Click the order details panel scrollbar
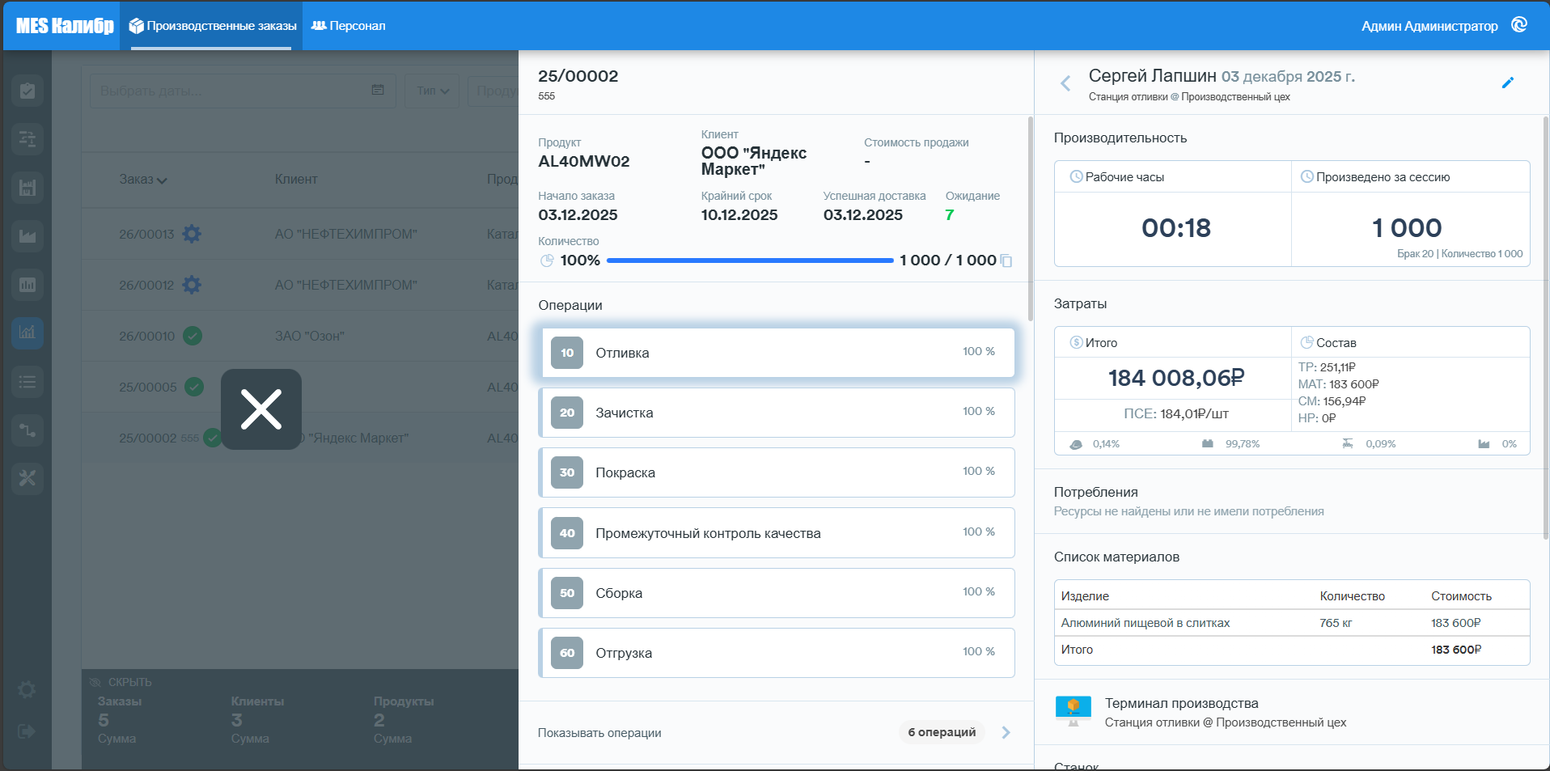Image resolution: width=1550 pixels, height=771 pixels. tap(1030, 218)
